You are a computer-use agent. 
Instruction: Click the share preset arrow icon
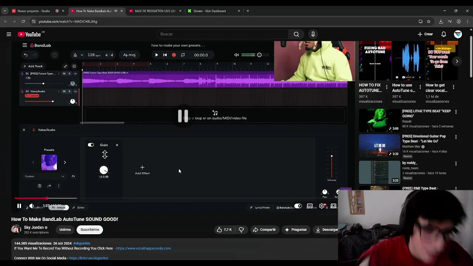coord(49,186)
